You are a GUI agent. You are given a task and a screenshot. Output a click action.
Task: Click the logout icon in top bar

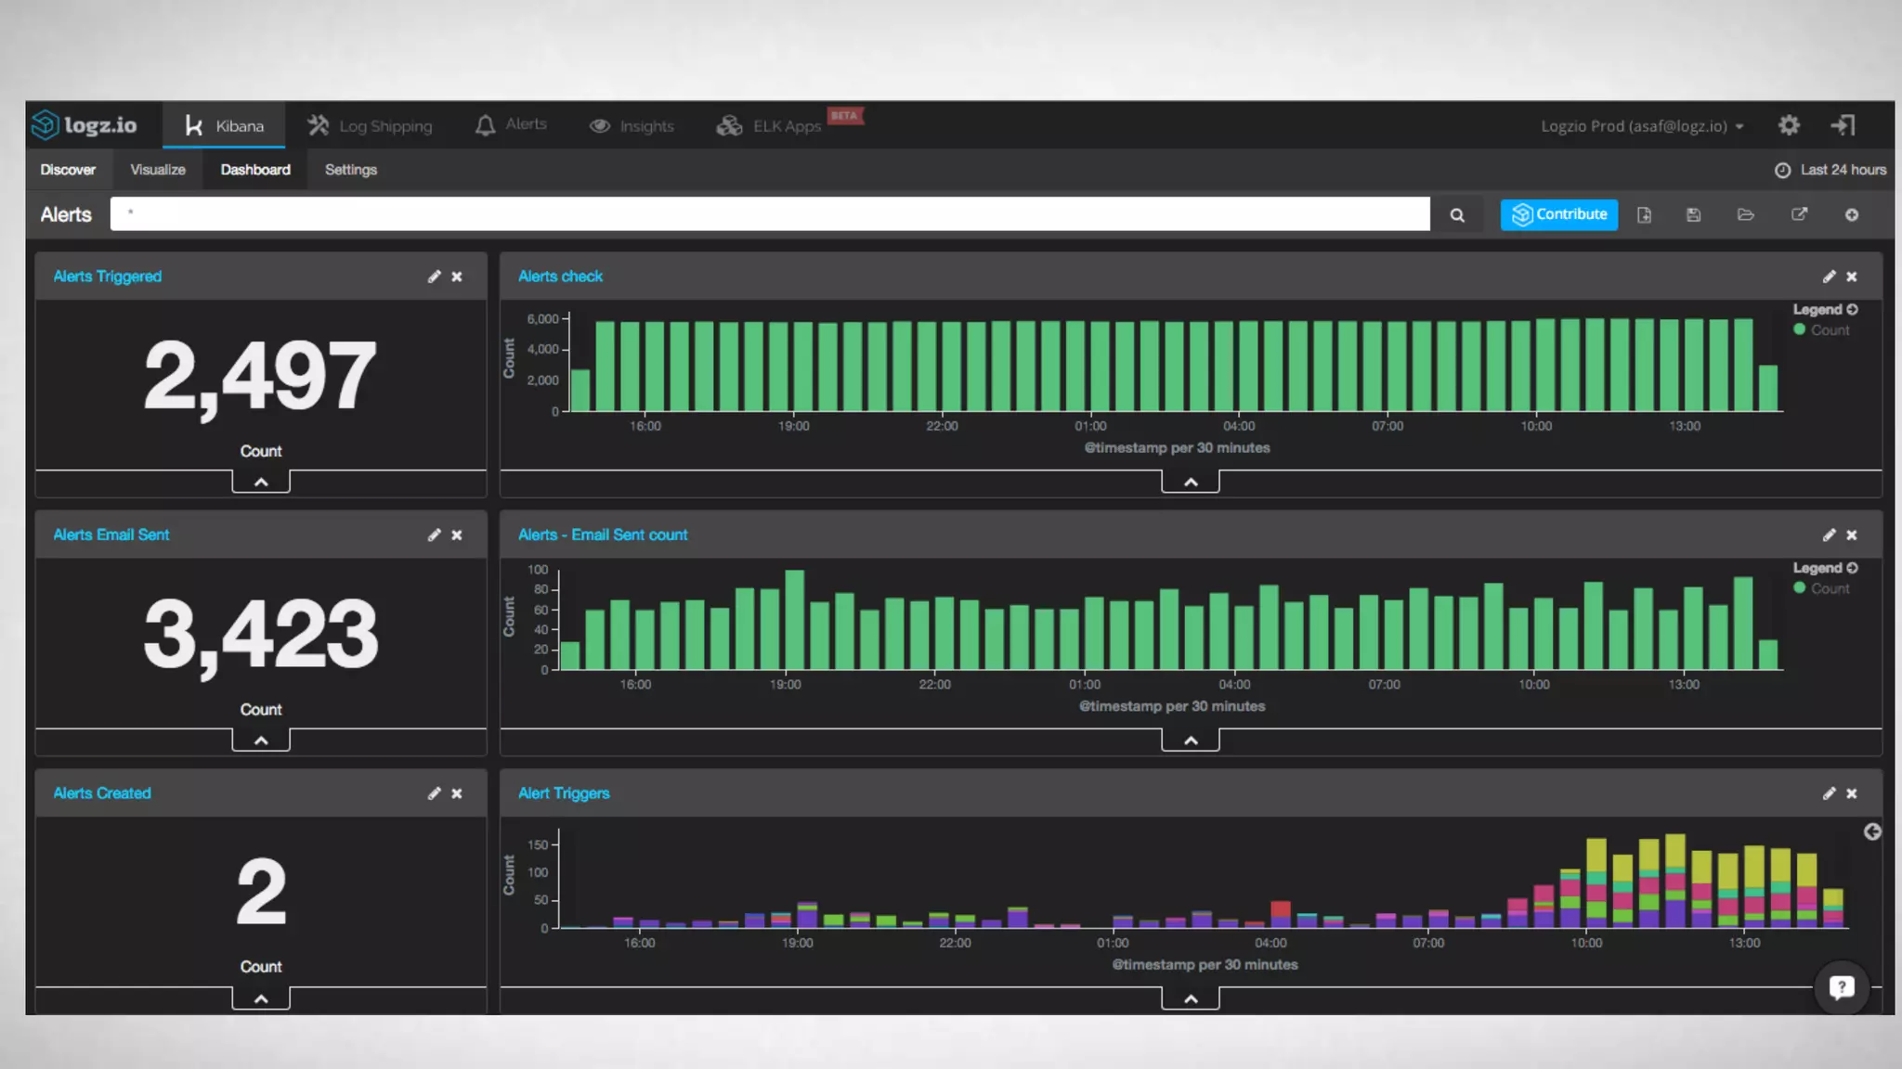coord(1843,125)
